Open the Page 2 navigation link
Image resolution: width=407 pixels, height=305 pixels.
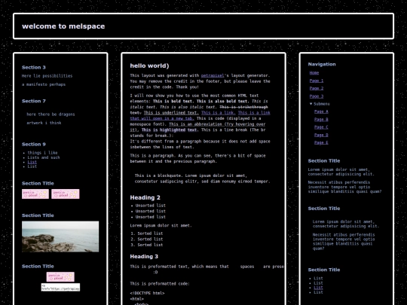click(317, 88)
